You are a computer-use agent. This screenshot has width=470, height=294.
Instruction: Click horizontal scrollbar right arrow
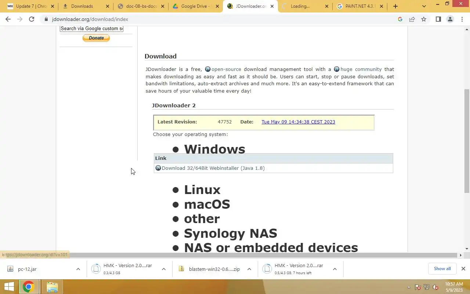(x=460, y=255)
